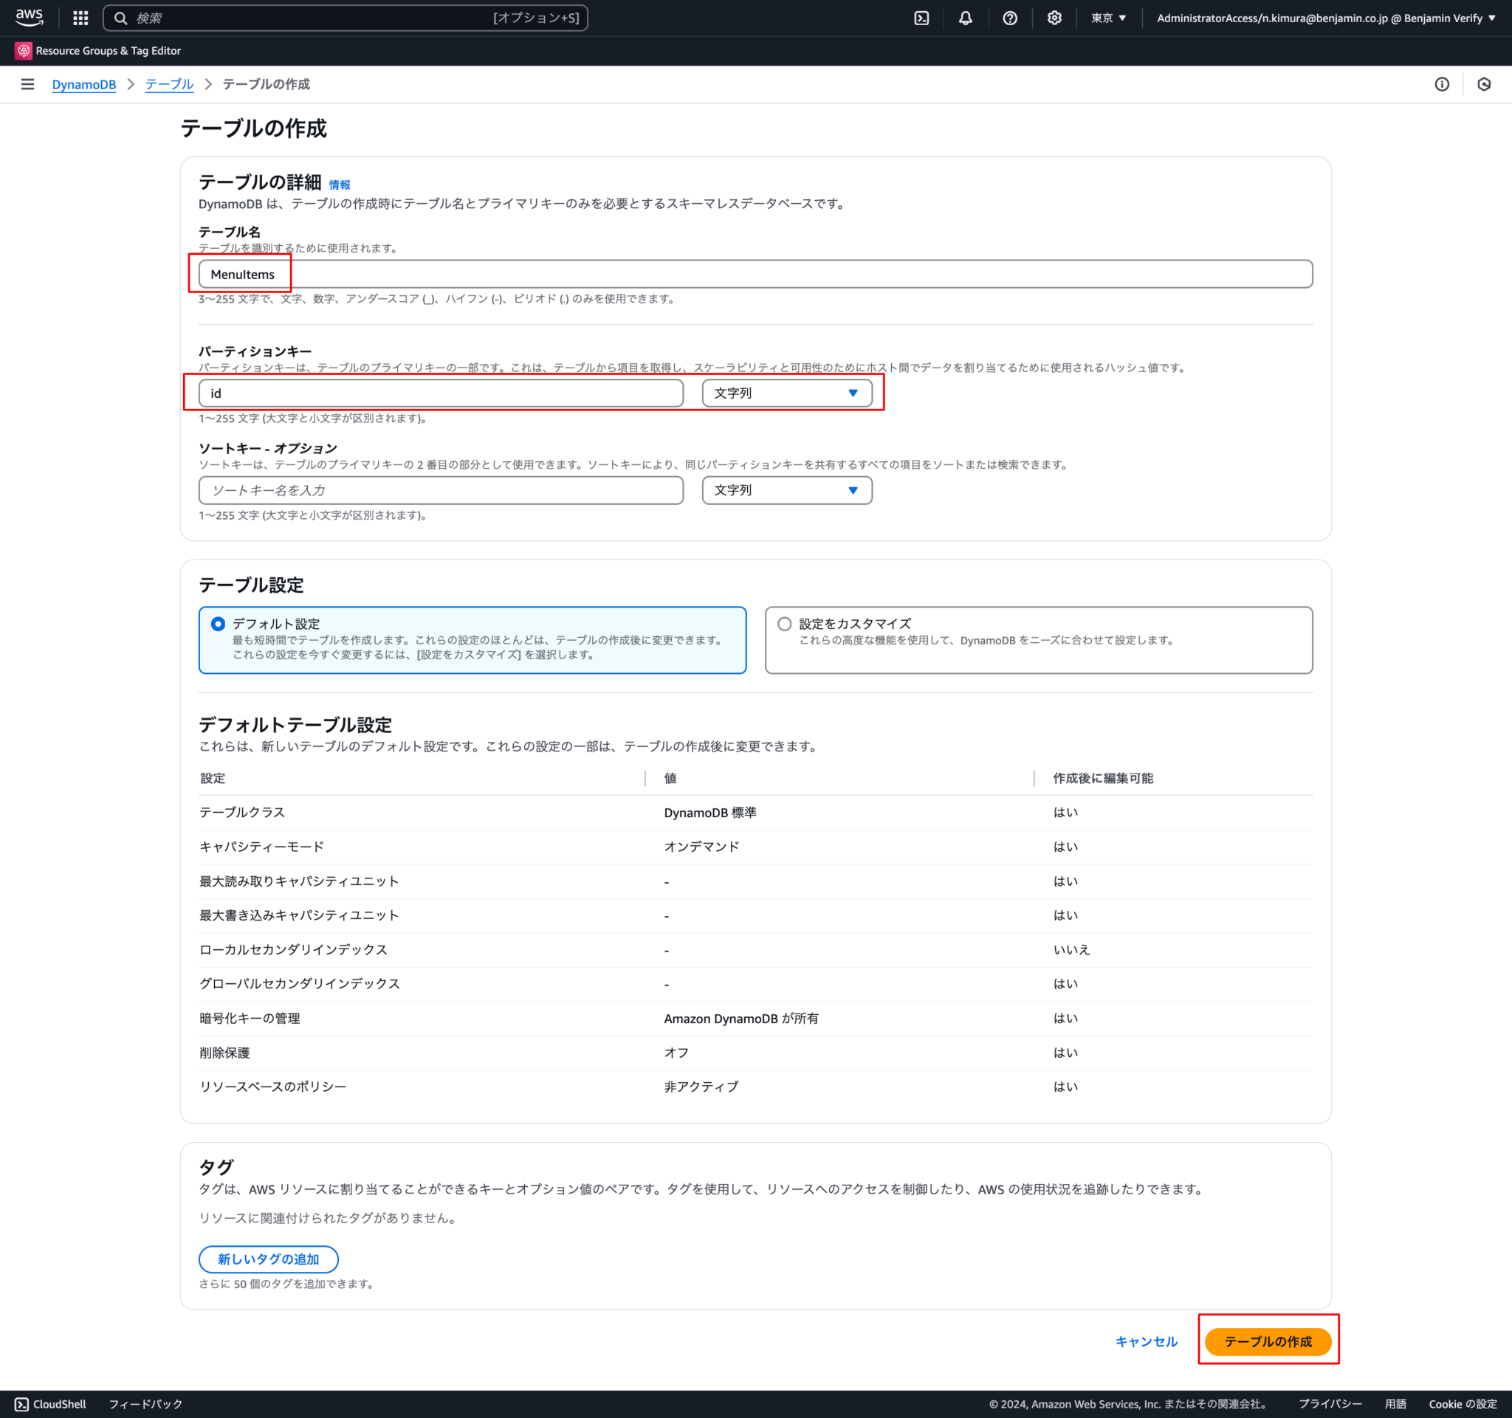Open the AdministratorAccess account menu
The height and width of the screenshot is (1418, 1512).
coord(1327,18)
